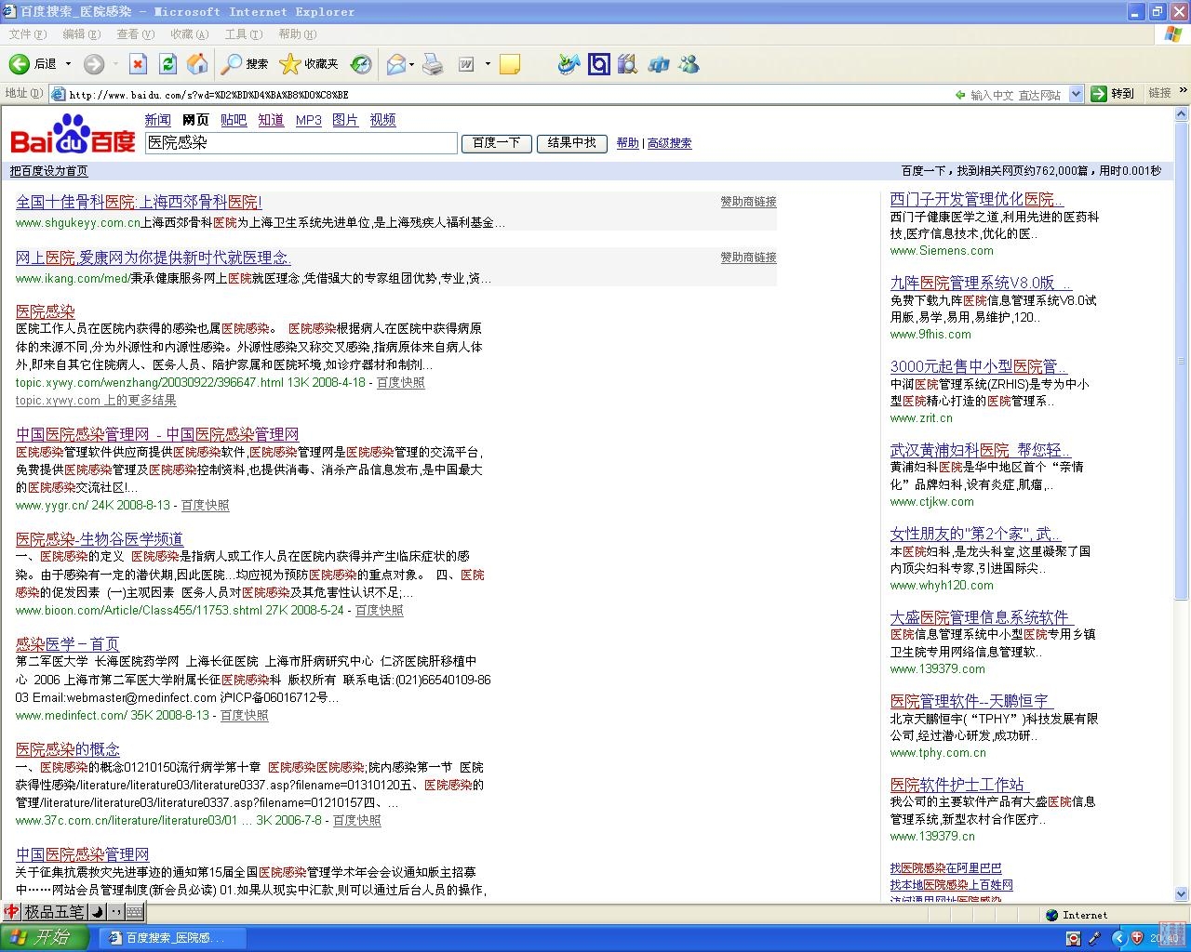Open the IME soft keyboard icon

click(135, 911)
